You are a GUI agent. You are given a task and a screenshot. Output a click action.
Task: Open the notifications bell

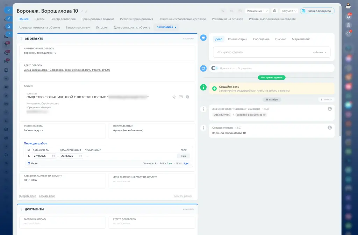click(x=349, y=16)
